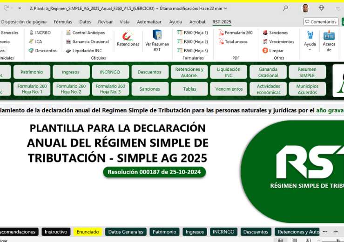
Task: Switch to Page Layout view in status bar
Action: coord(294,240)
